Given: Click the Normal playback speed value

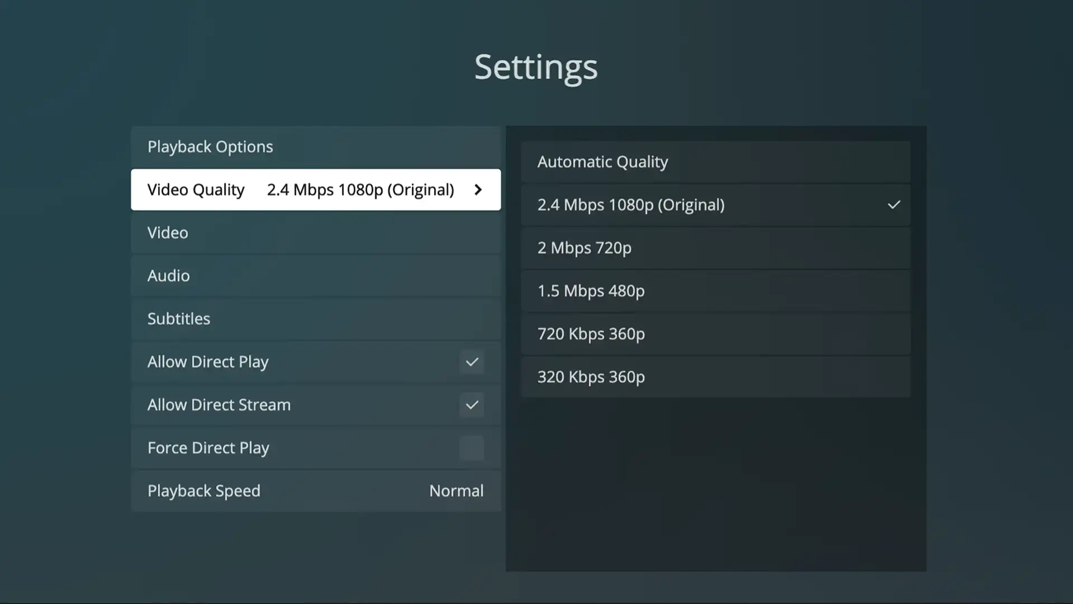Looking at the screenshot, I should coord(457,491).
